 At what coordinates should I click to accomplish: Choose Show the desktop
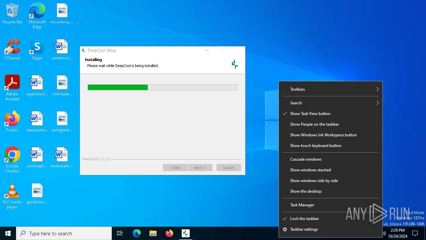(330, 191)
